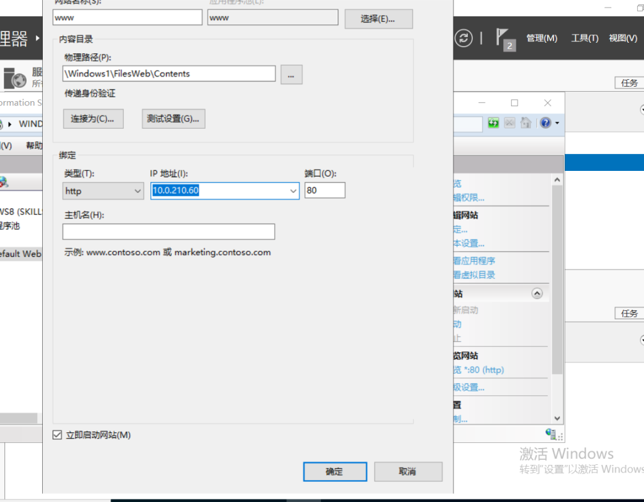Click the 测试设置(G)... button
Screen dimensions: 644x502
174,119
